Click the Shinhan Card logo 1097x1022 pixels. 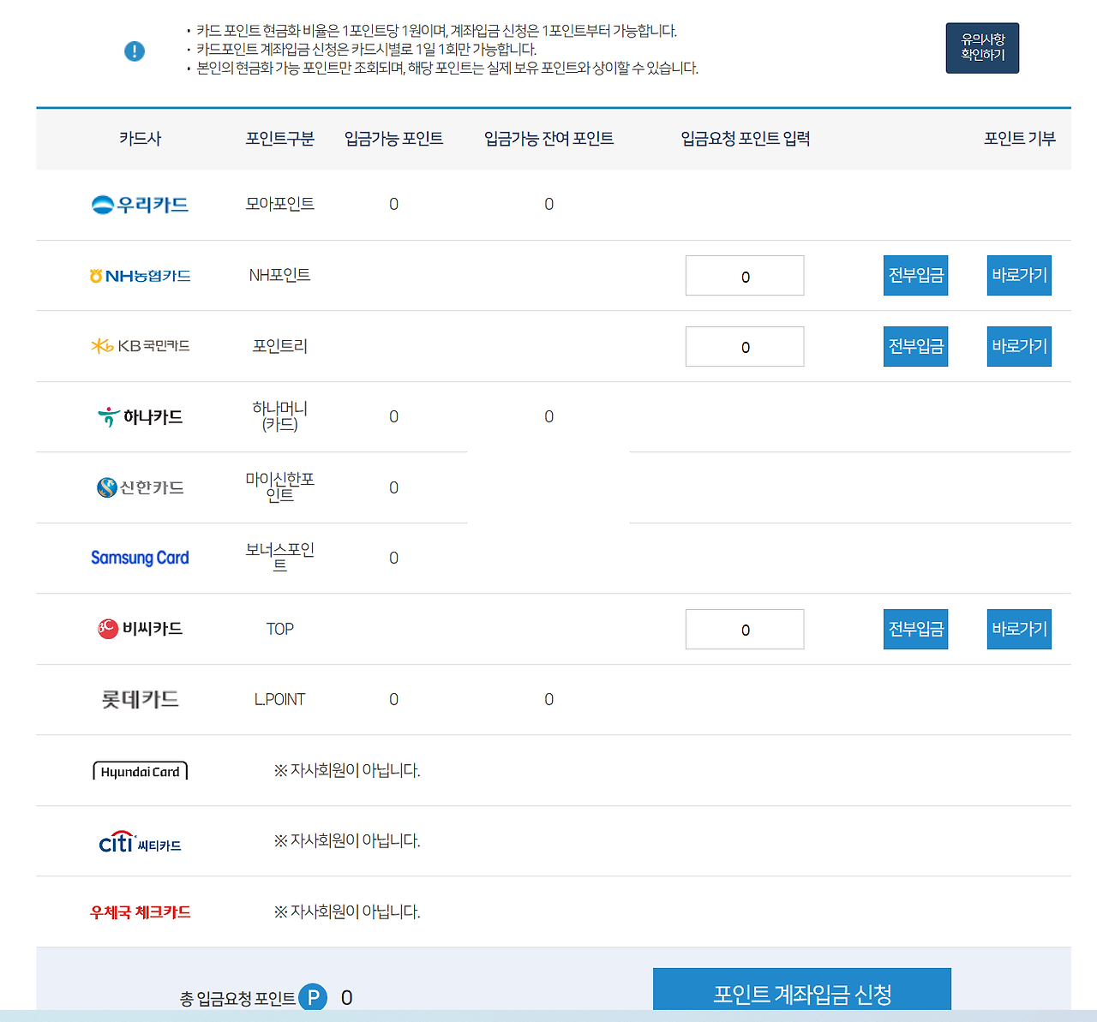pyautogui.click(x=140, y=487)
